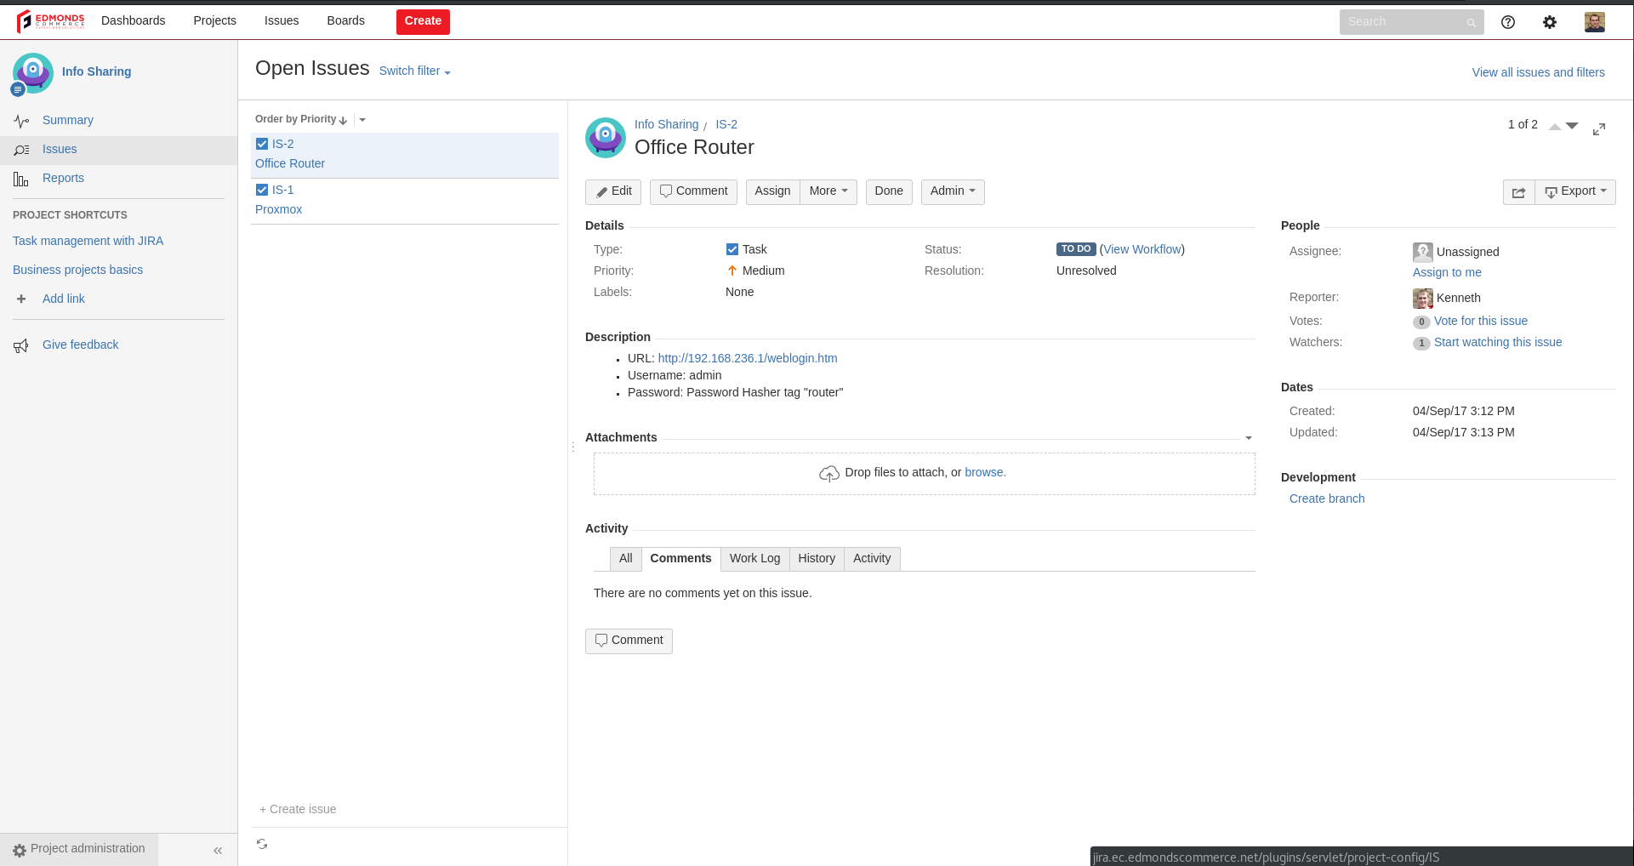Collapse the sidebar with double chevron
Screen dimensions: 1634x866
point(218,850)
